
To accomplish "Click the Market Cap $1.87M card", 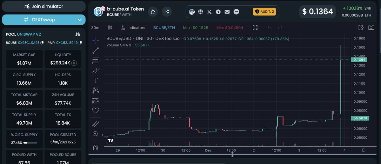I will pyautogui.click(x=24, y=59).
